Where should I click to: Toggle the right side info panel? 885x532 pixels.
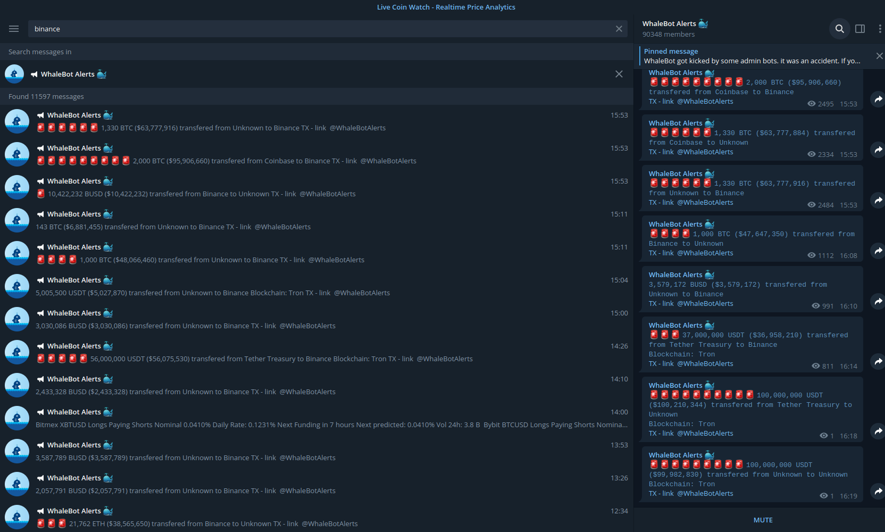[860, 29]
